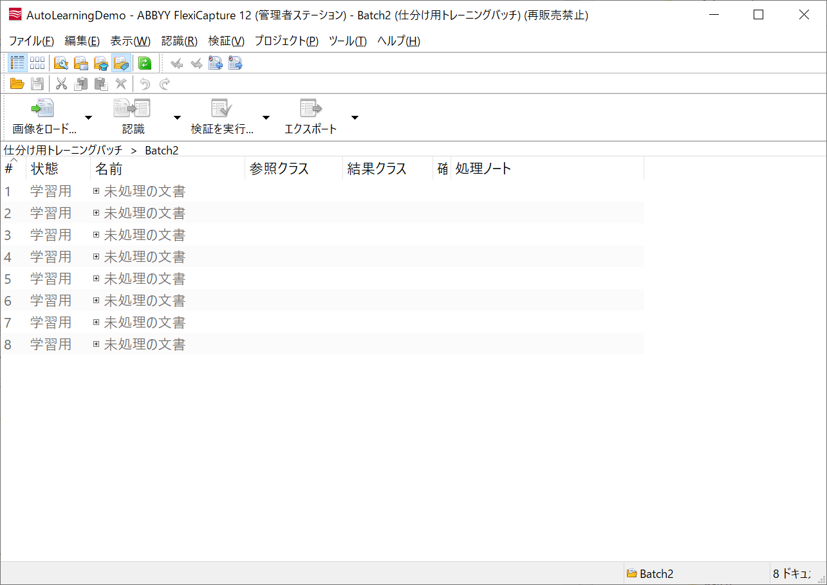Expand document row 3 plus box
Screen dimensions: 827x585
click(97, 235)
